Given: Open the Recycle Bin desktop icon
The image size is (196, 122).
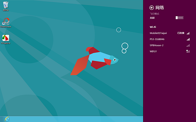Looking at the screenshot, I should tap(6, 6).
